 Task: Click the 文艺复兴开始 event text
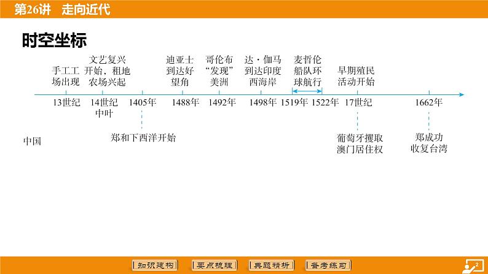107,70
